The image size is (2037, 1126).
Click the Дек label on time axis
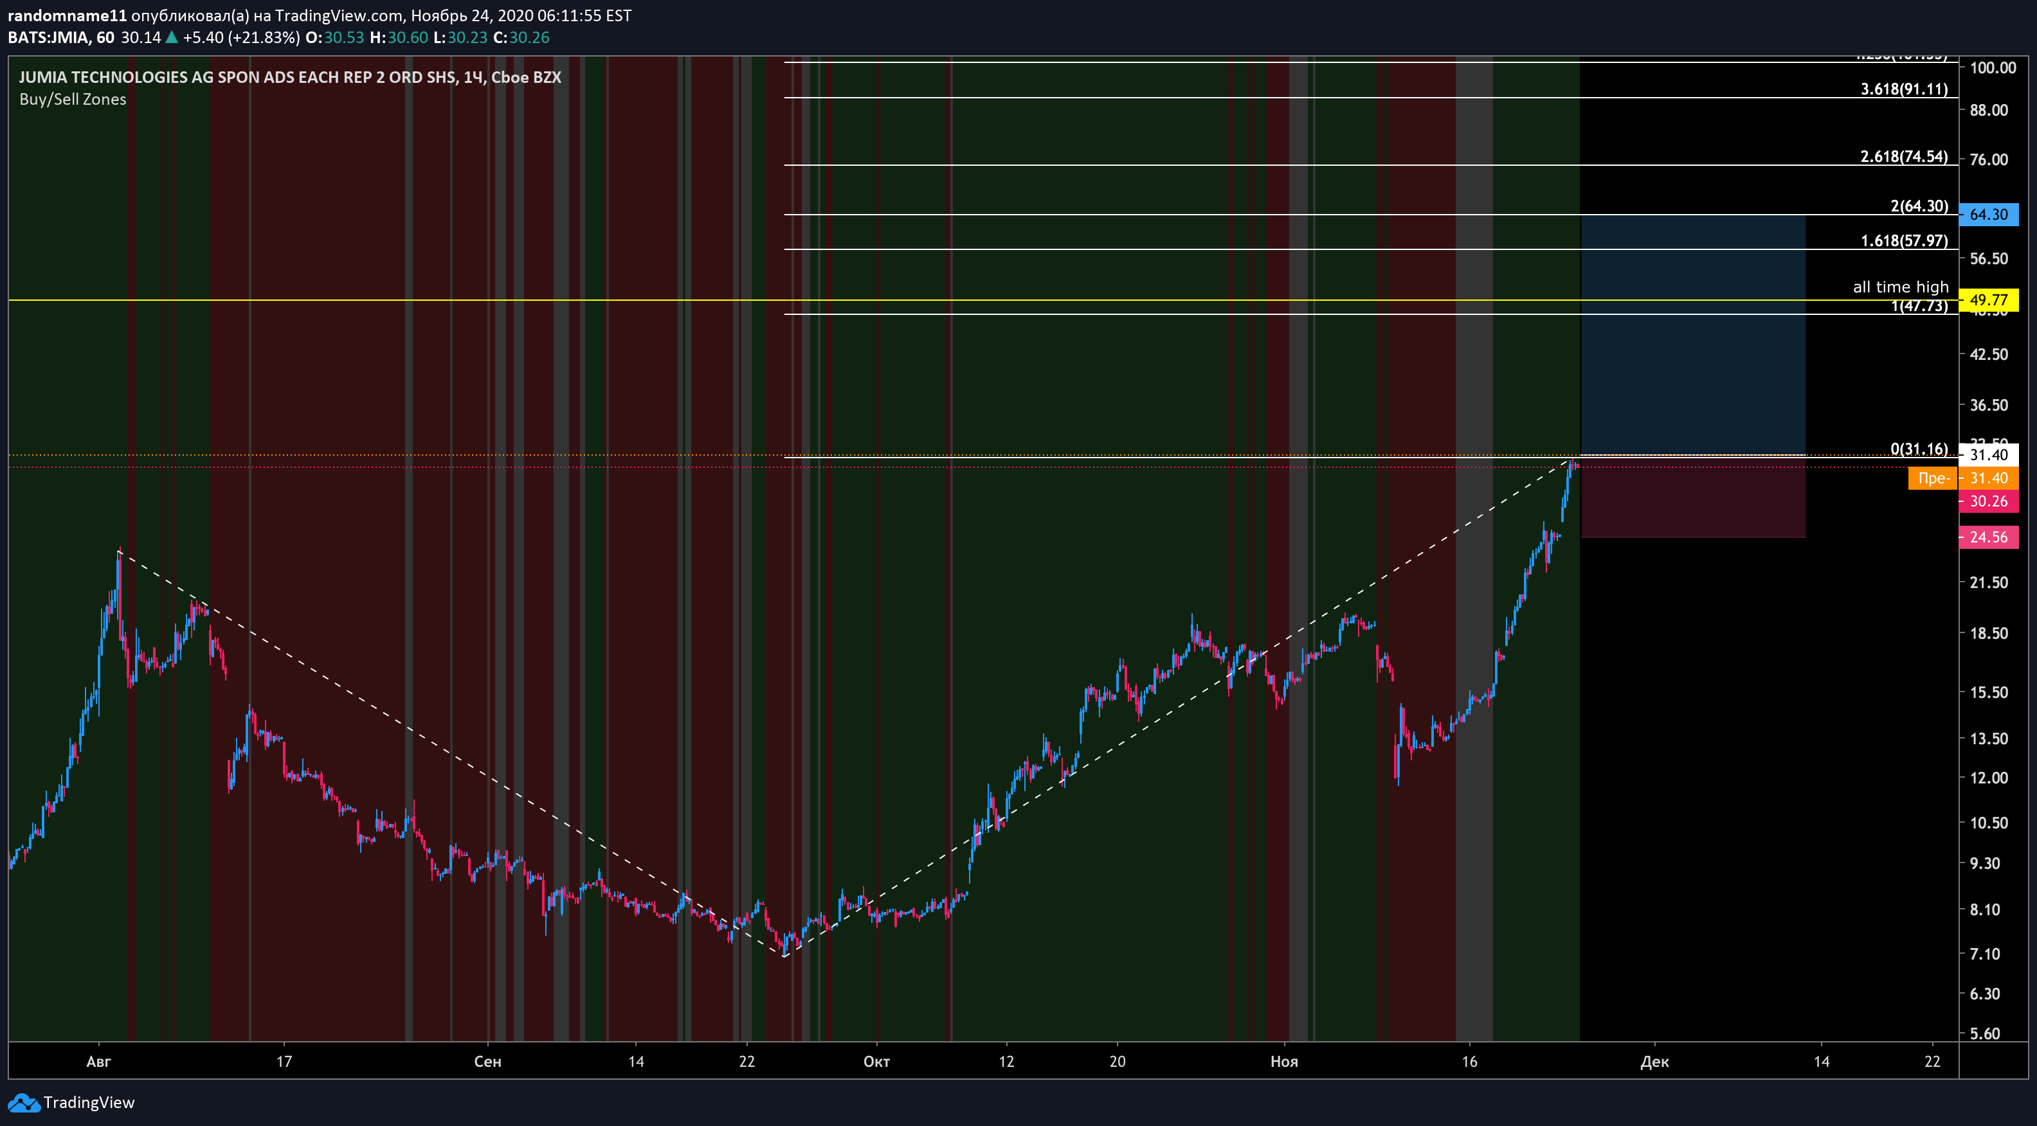(1654, 1061)
